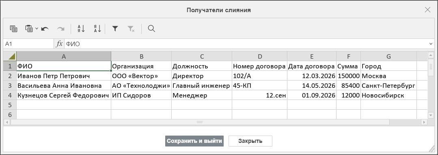Click the Должность header cell
The image size is (438, 155).
point(202,66)
